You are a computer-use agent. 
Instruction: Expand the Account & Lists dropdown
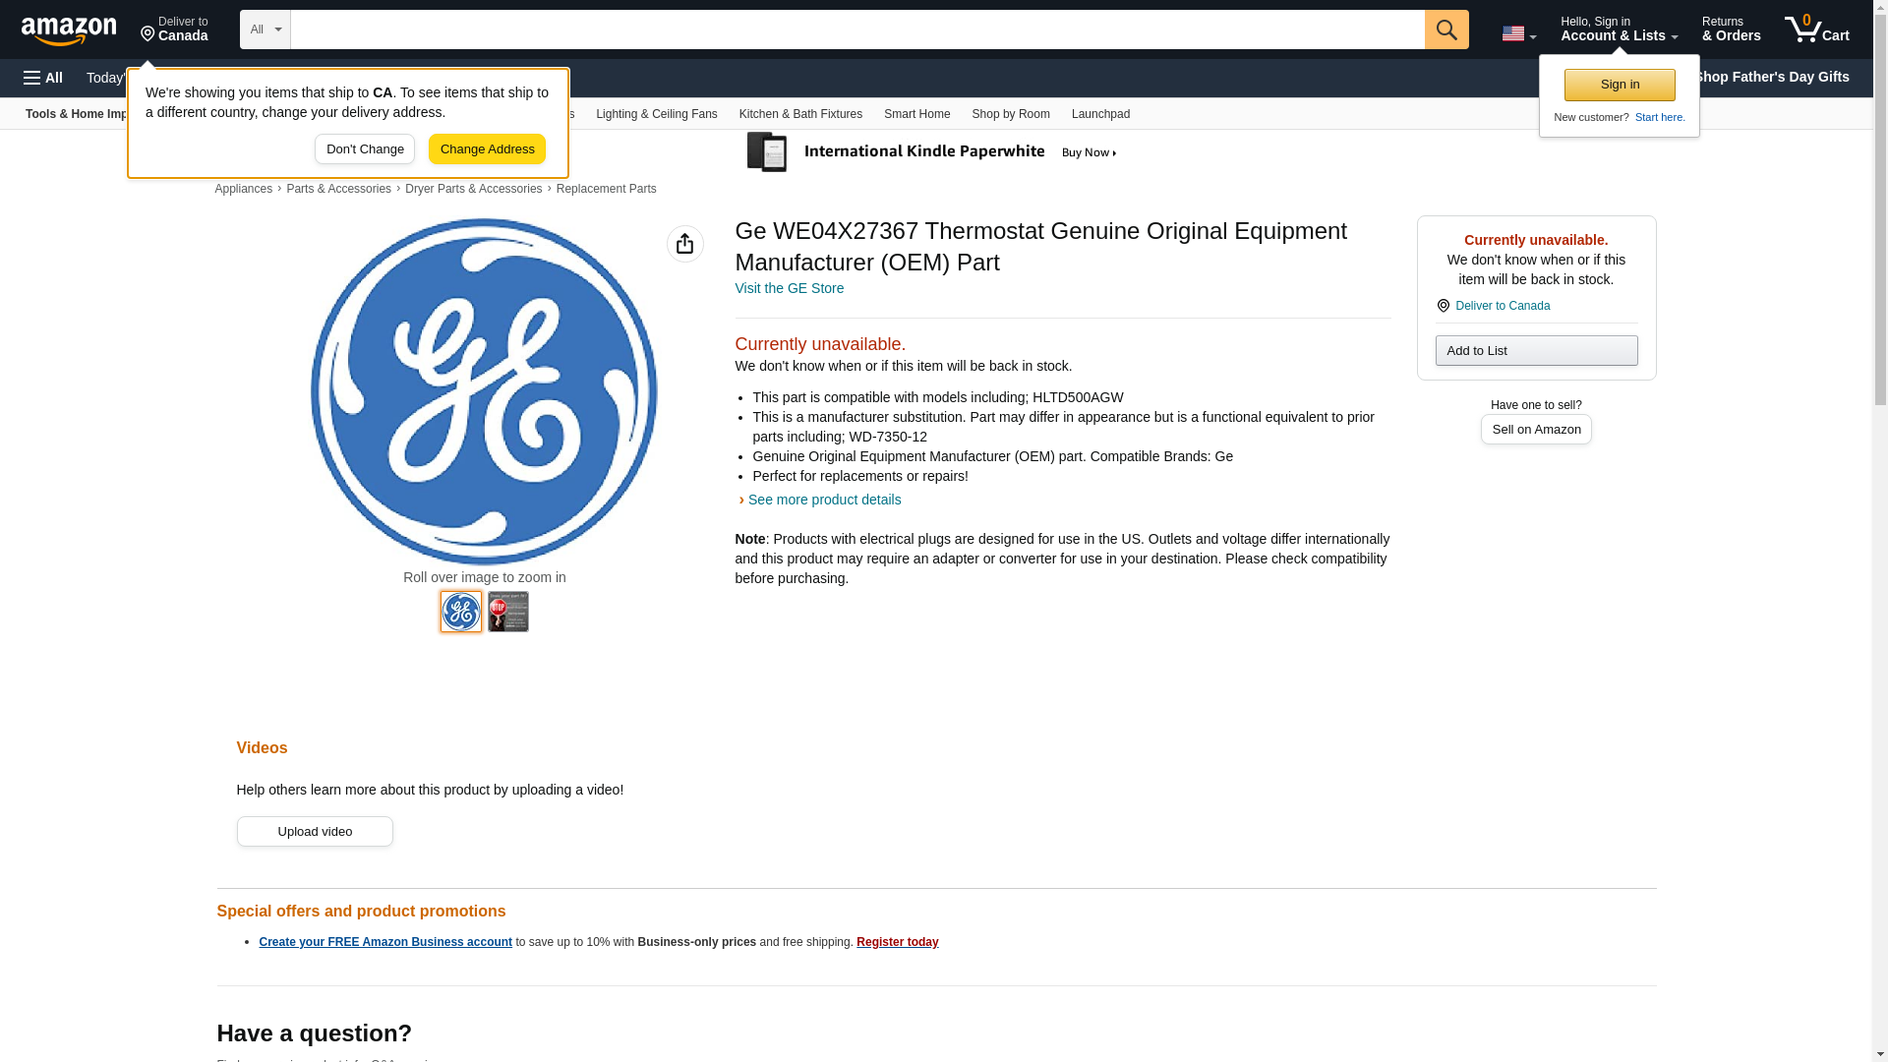pyautogui.click(x=1619, y=29)
